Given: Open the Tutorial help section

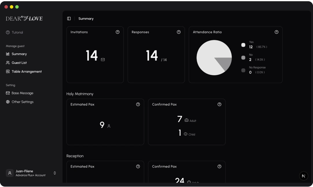Looking at the screenshot, I should pyautogui.click(x=17, y=32).
